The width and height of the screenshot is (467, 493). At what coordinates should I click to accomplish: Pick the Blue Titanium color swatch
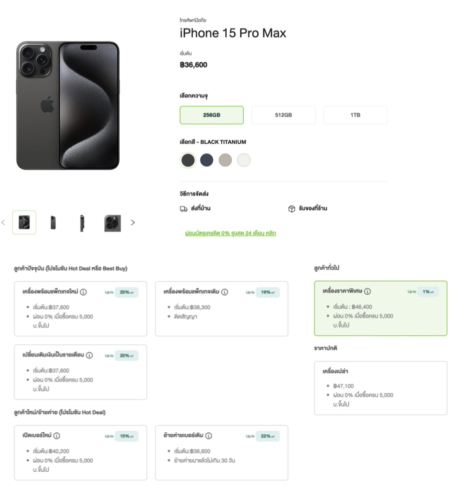(x=206, y=160)
